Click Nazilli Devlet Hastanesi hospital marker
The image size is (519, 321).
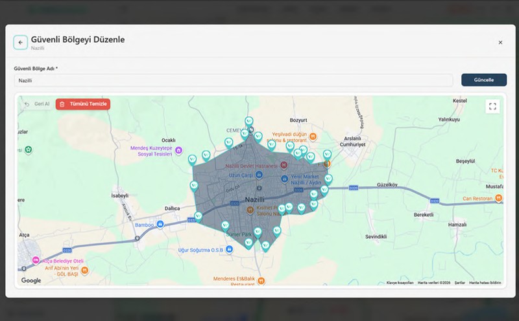coord(284,164)
